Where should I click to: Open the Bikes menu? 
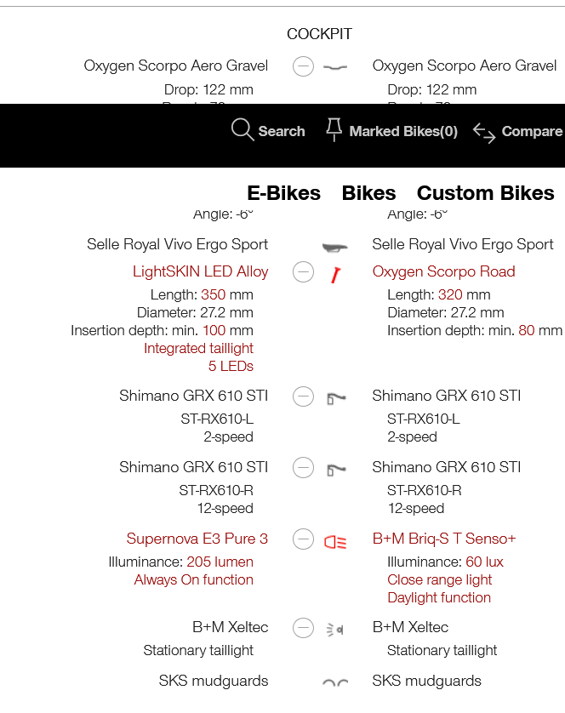[x=369, y=193]
